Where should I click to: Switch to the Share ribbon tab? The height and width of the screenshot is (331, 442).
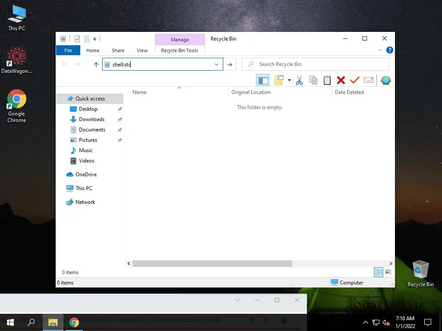118,50
